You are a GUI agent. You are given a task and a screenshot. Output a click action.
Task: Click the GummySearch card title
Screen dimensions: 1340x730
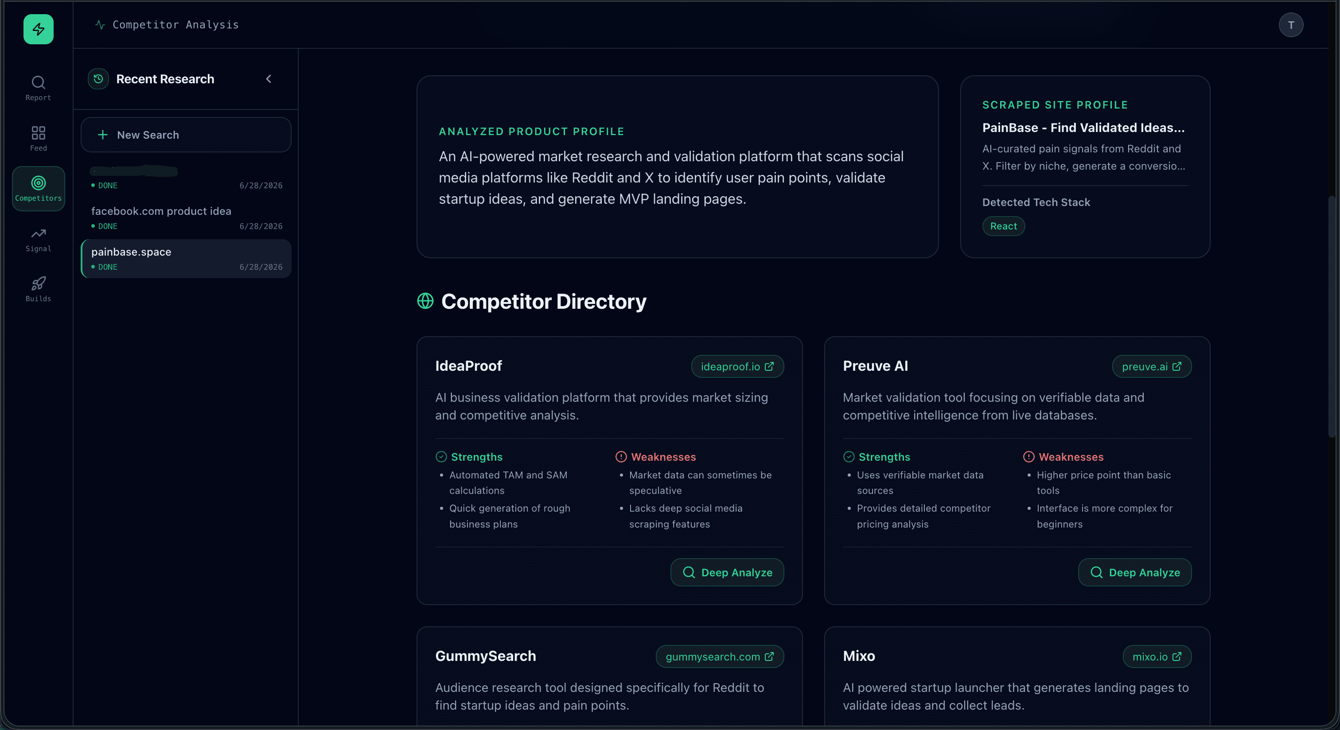485,656
